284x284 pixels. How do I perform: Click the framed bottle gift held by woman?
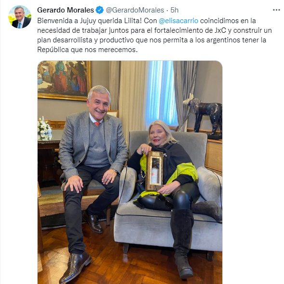pyautogui.click(x=154, y=171)
